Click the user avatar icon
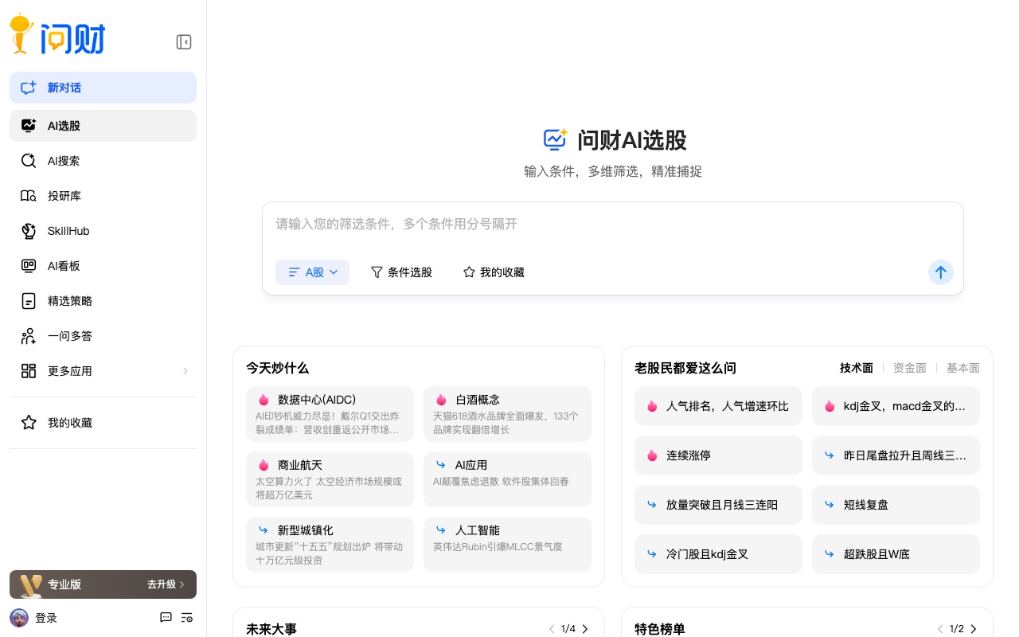1019x637 pixels. 19,618
